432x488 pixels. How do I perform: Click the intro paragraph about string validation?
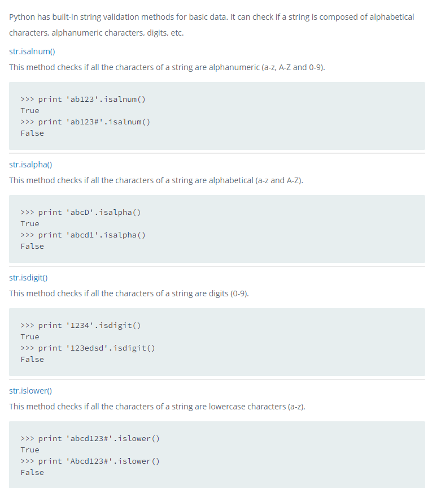211,24
